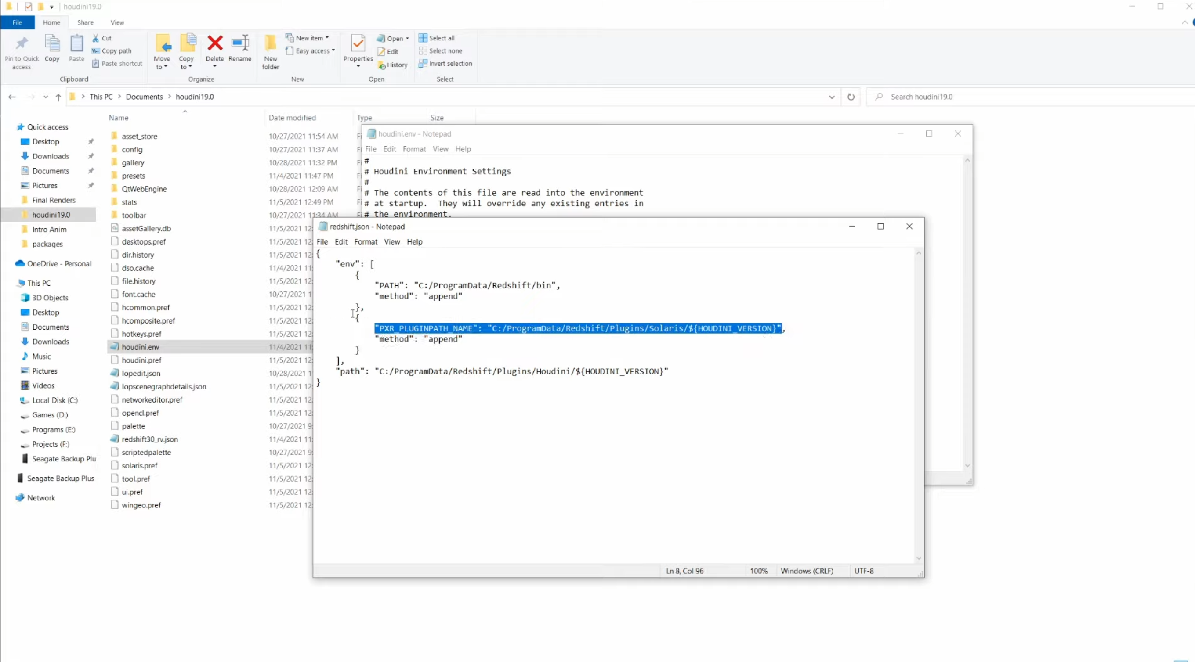Screen dimensions: 1195x662
Task: Click Edit in Open group
Action: pos(388,51)
